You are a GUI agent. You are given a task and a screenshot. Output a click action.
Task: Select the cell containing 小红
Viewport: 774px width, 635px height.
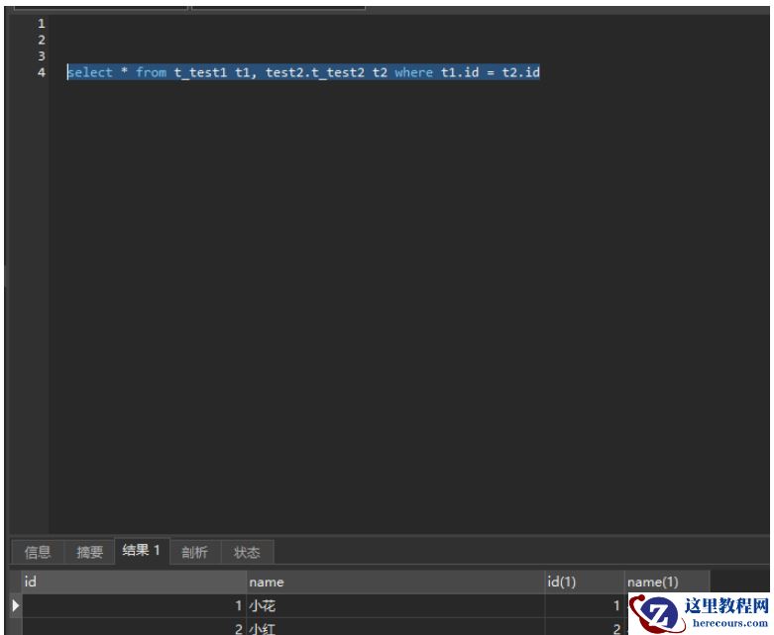(x=395, y=627)
